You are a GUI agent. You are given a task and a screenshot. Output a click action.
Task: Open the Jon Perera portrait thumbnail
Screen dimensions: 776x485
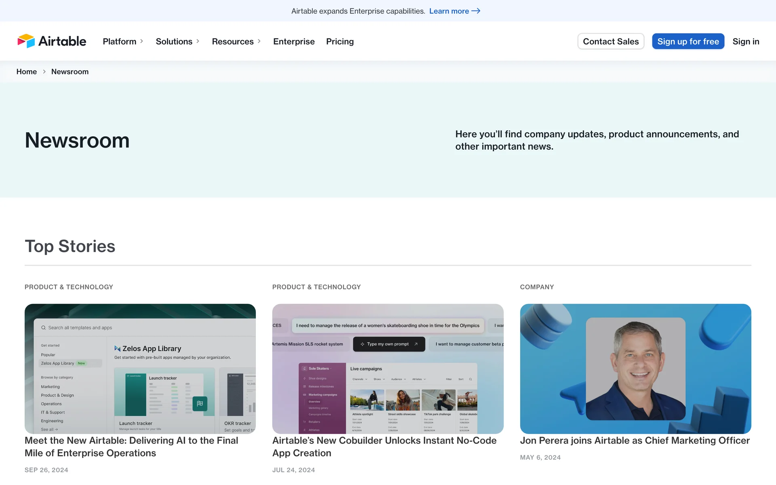click(x=635, y=369)
